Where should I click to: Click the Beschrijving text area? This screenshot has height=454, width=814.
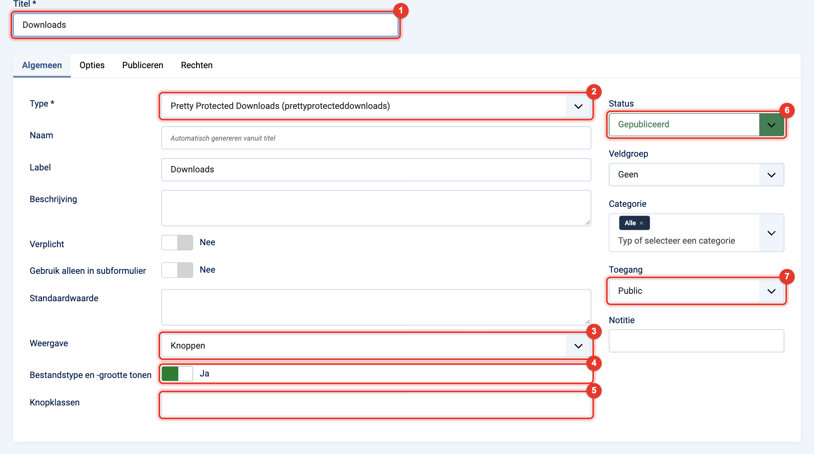(x=376, y=208)
